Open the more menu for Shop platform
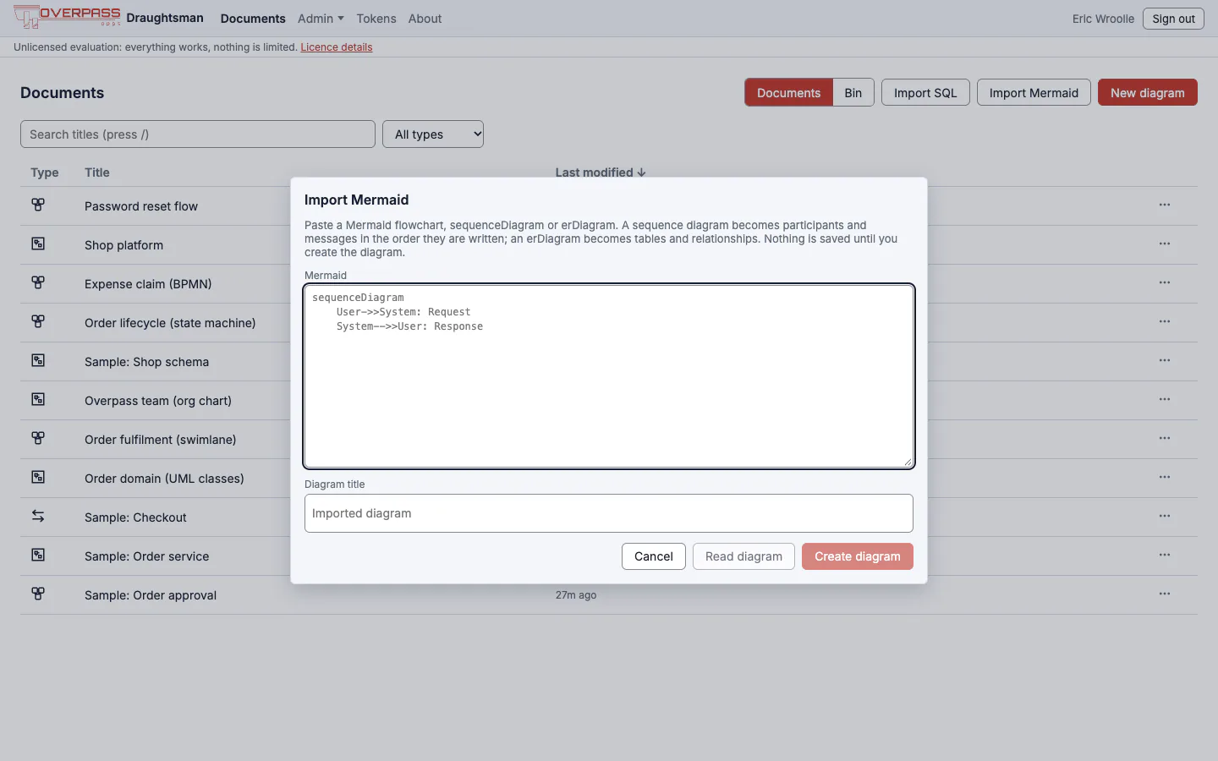Viewport: 1218px width, 761px height. [x=1165, y=244]
